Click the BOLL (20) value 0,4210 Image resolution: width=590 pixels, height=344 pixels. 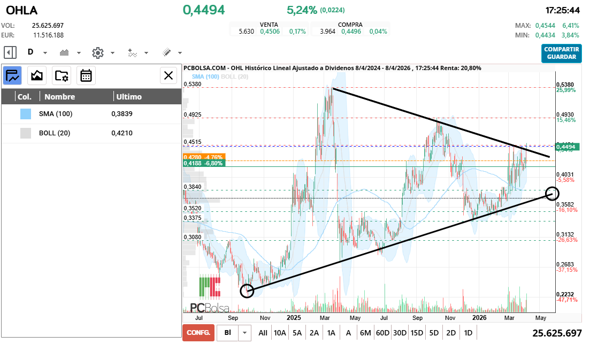[x=122, y=133]
